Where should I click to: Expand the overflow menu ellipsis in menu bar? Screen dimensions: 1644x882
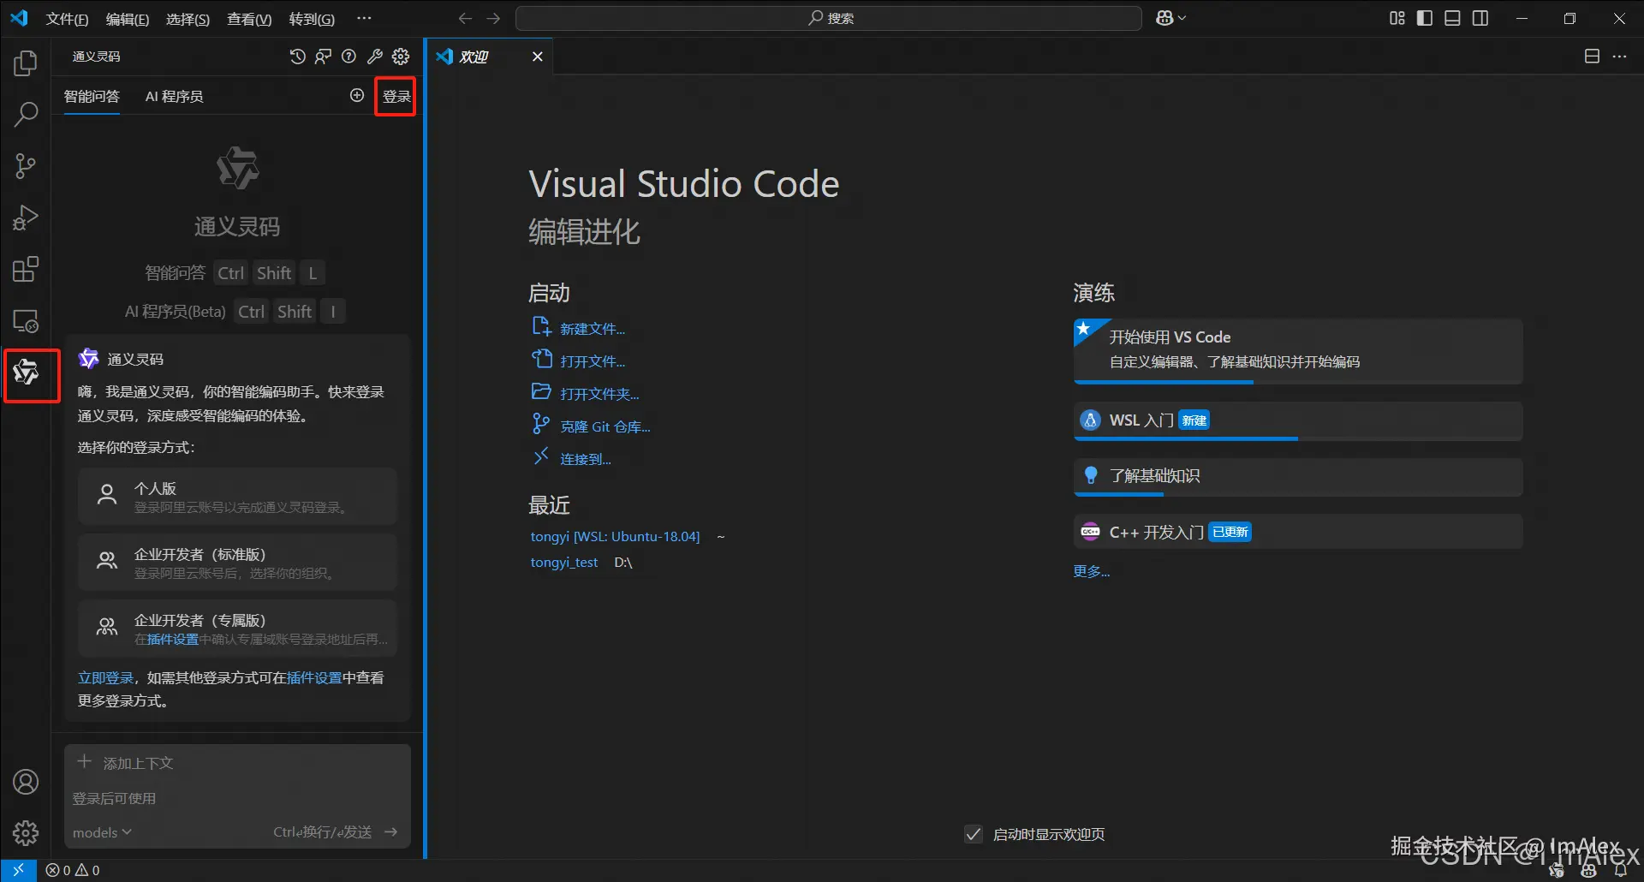point(364,18)
